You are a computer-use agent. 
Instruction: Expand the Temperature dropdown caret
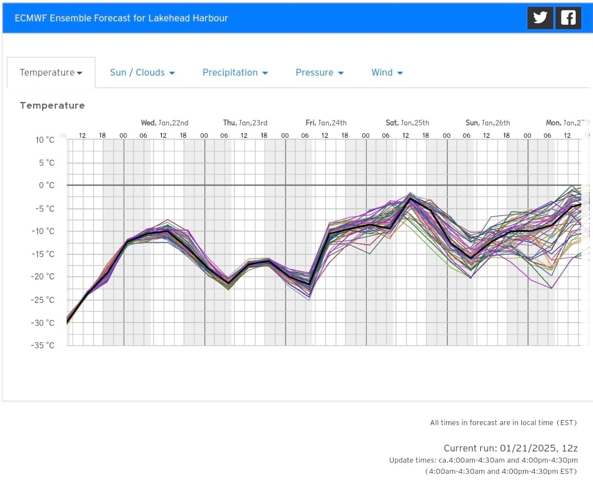click(80, 73)
